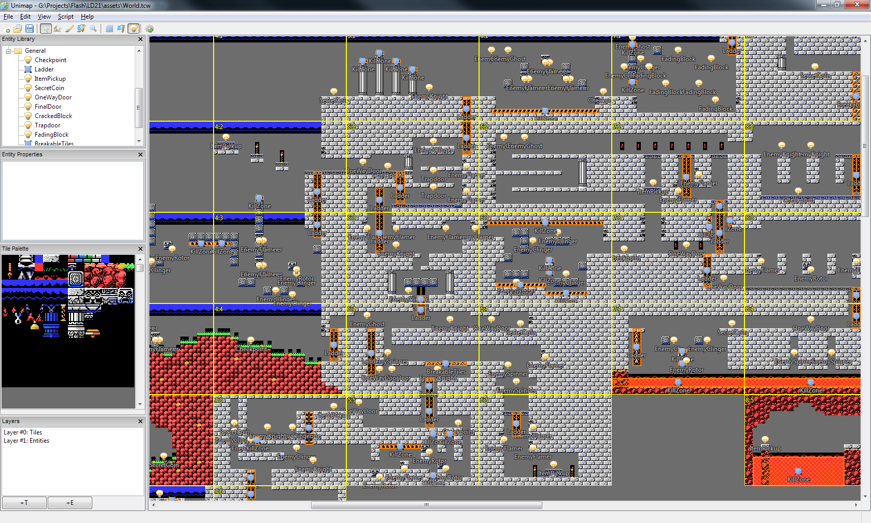This screenshot has width=871, height=523.
Task: Toggle grid display in toolbar
Action: [109, 29]
